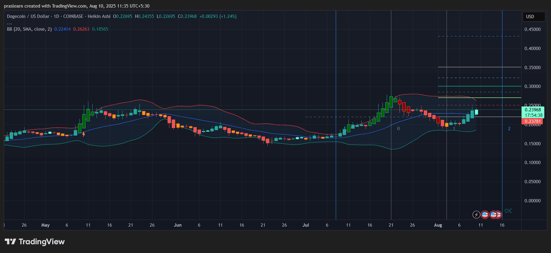Click the lightning bolt event icon near the time axis

click(476, 215)
